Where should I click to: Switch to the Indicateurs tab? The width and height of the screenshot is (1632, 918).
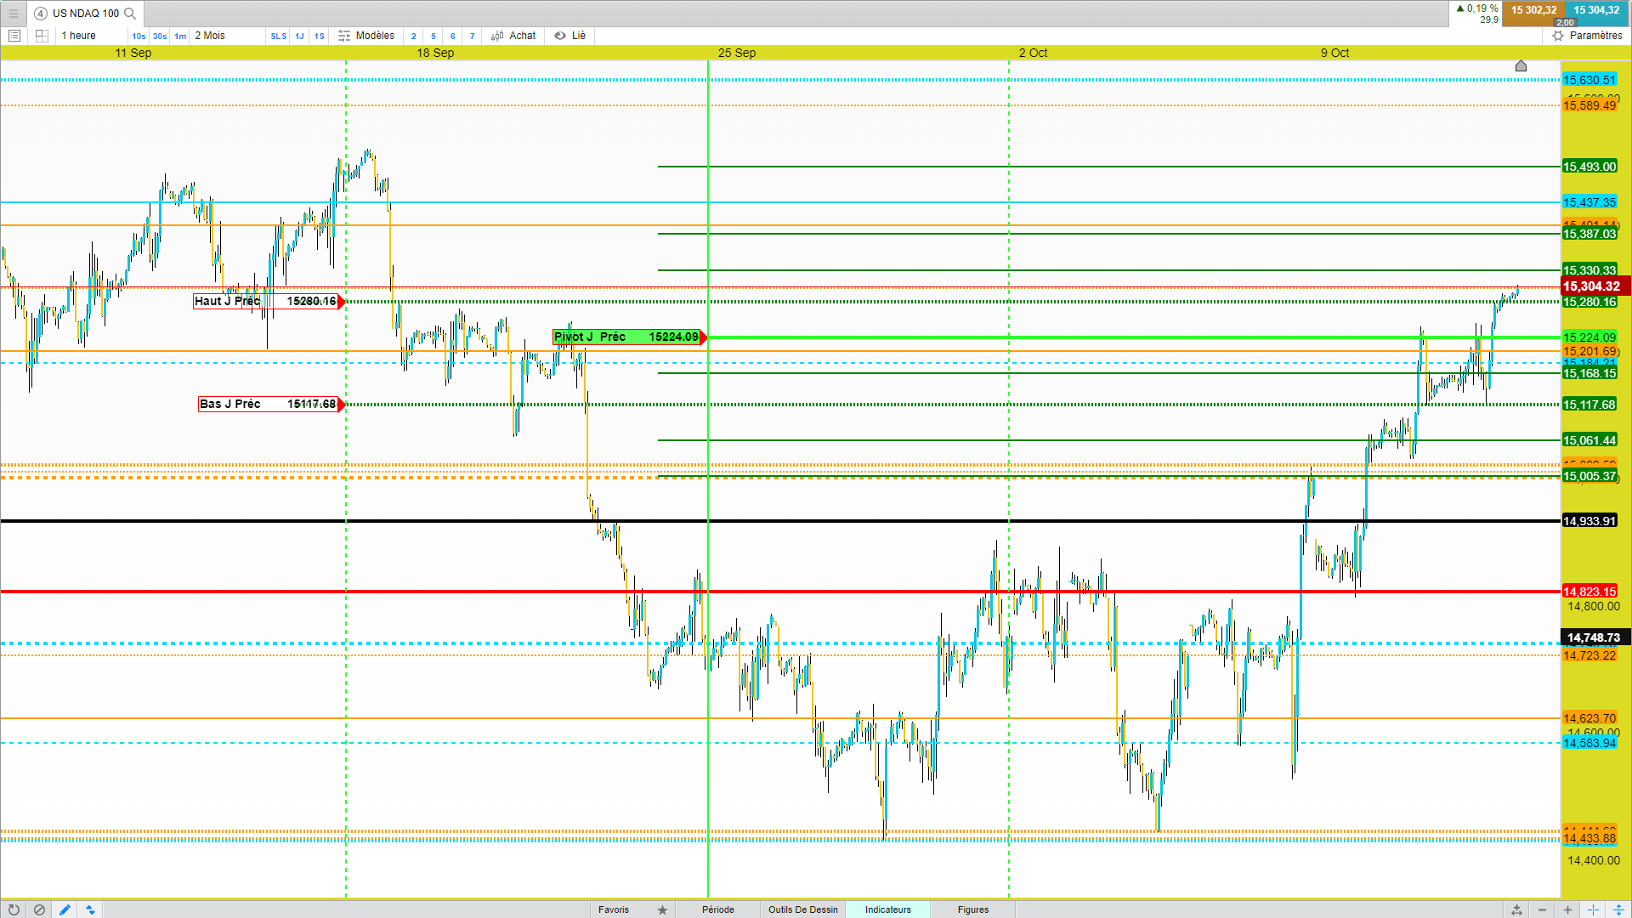point(887,909)
